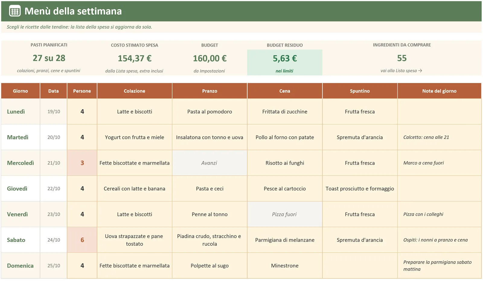Image resolution: width=483 pixels, height=282 pixels.
Task: Select the '27 su 28' pasti pianificati value
Action: click(49, 58)
